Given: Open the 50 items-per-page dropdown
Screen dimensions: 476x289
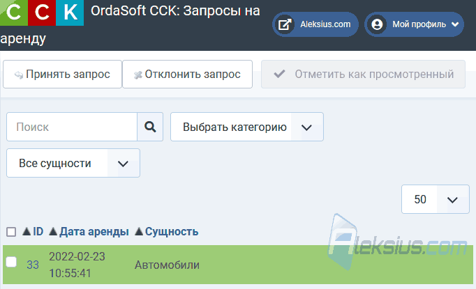Looking at the screenshot, I should (436, 199).
